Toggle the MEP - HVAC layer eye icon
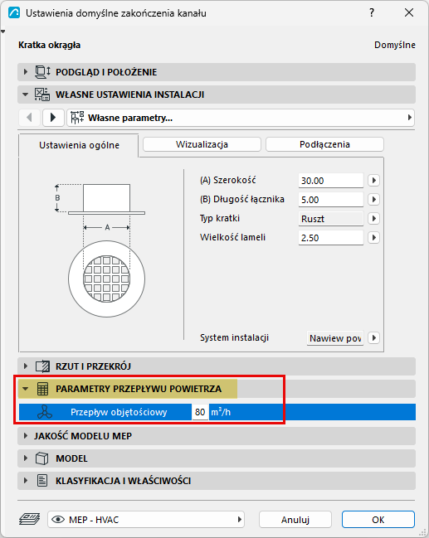429x538 pixels. pos(58,520)
